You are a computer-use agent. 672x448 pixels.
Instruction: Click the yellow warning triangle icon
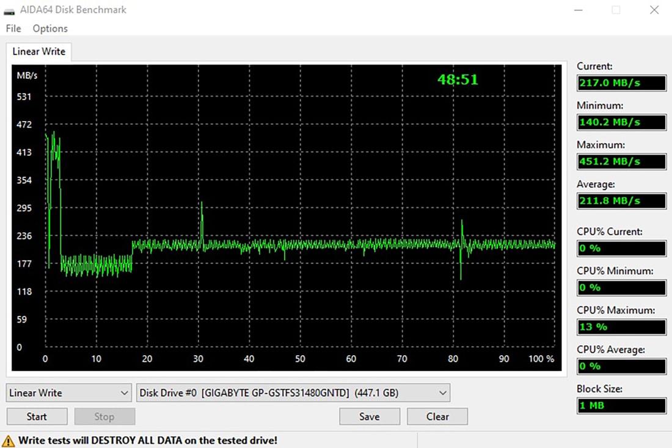(8, 441)
